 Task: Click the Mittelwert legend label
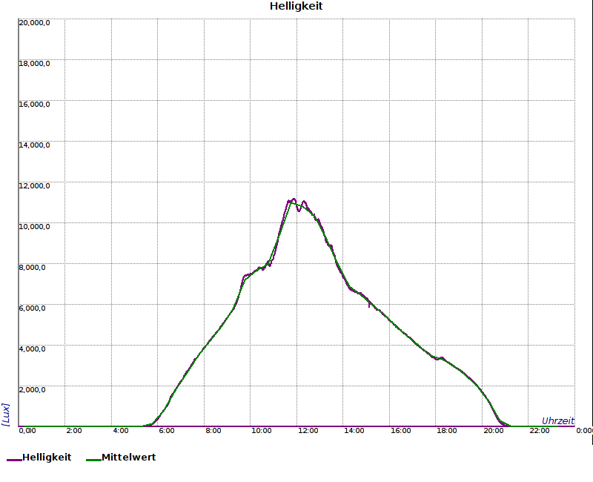pos(128,457)
